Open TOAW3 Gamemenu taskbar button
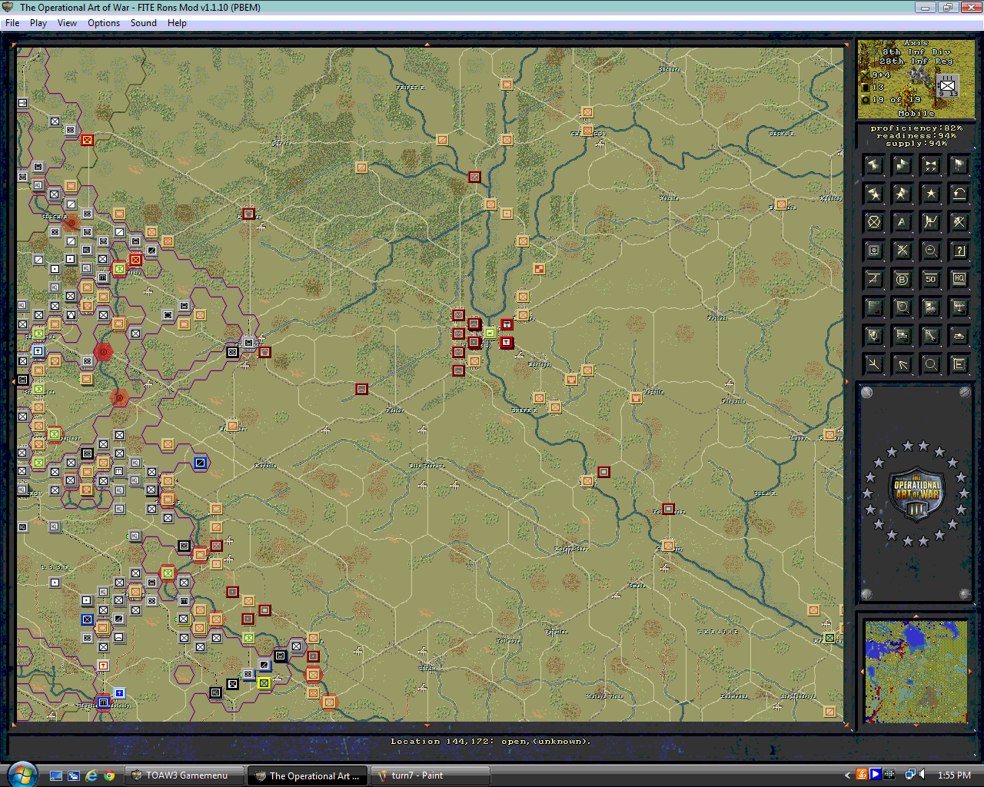The width and height of the screenshot is (984, 787). (x=185, y=775)
